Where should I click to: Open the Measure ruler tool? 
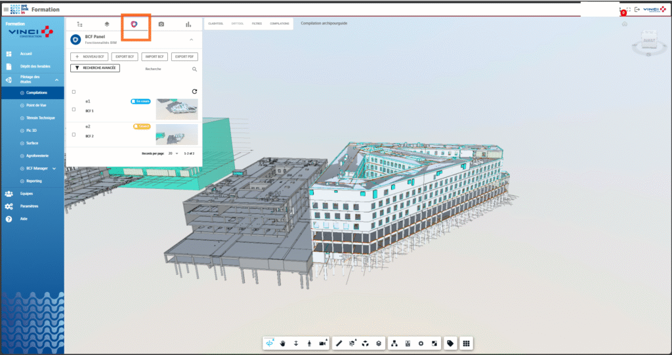click(x=339, y=343)
